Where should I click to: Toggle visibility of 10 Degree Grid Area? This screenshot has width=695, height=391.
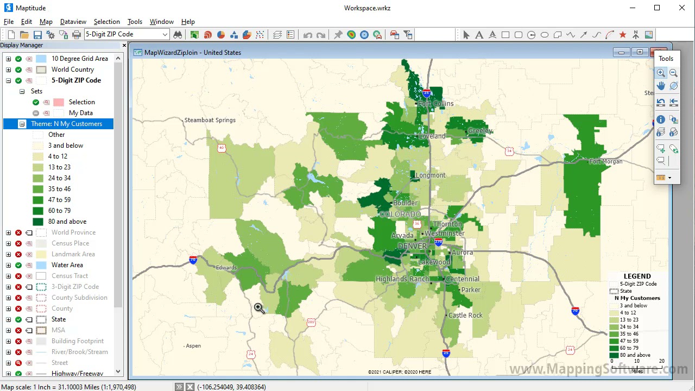(18, 59)
